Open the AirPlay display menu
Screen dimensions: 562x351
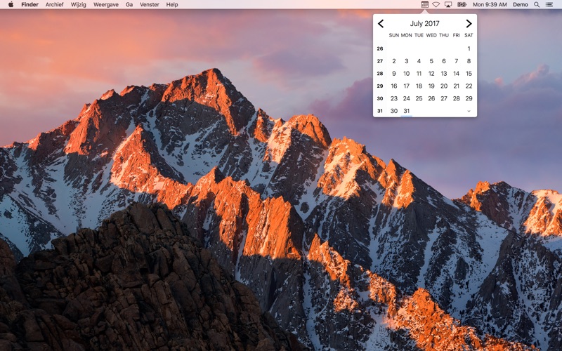coord(448,4)
